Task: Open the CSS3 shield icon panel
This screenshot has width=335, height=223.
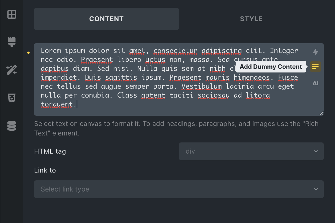Action: 12,98
